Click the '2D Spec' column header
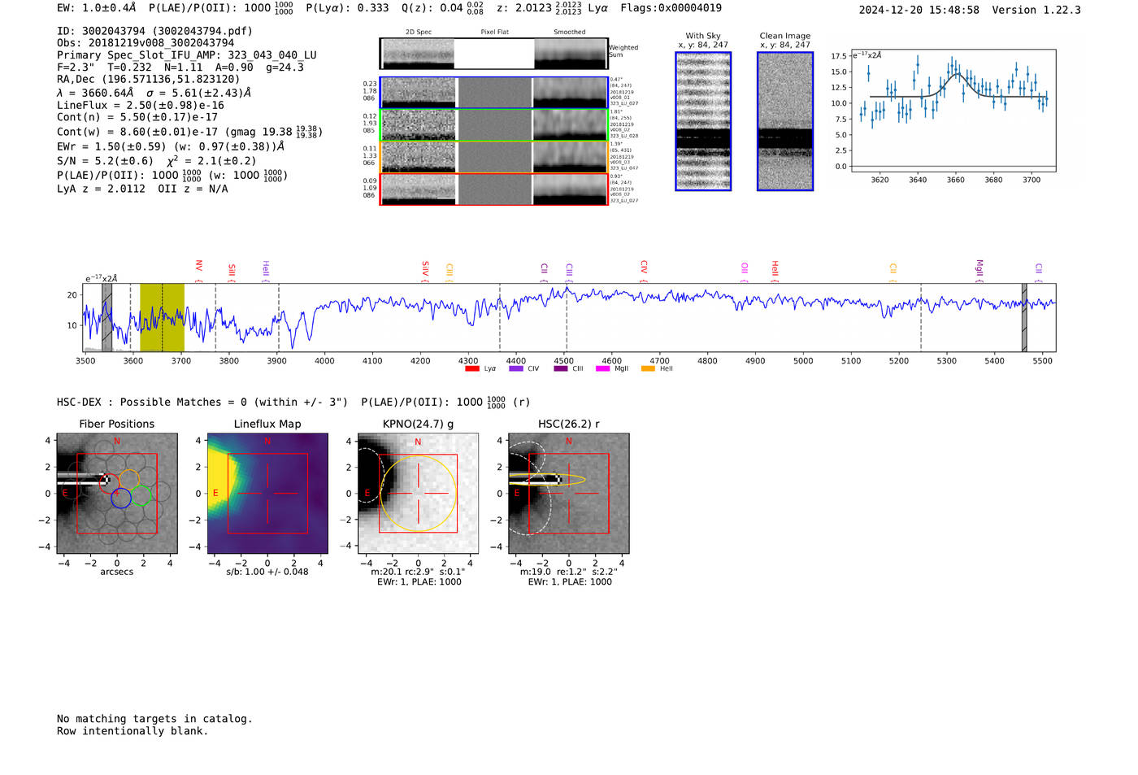 click(x=419, y=33)
